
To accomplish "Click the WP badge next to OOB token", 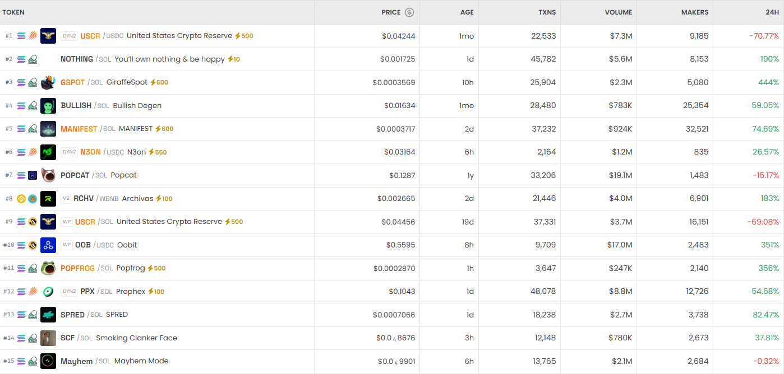I will (66, 245).
